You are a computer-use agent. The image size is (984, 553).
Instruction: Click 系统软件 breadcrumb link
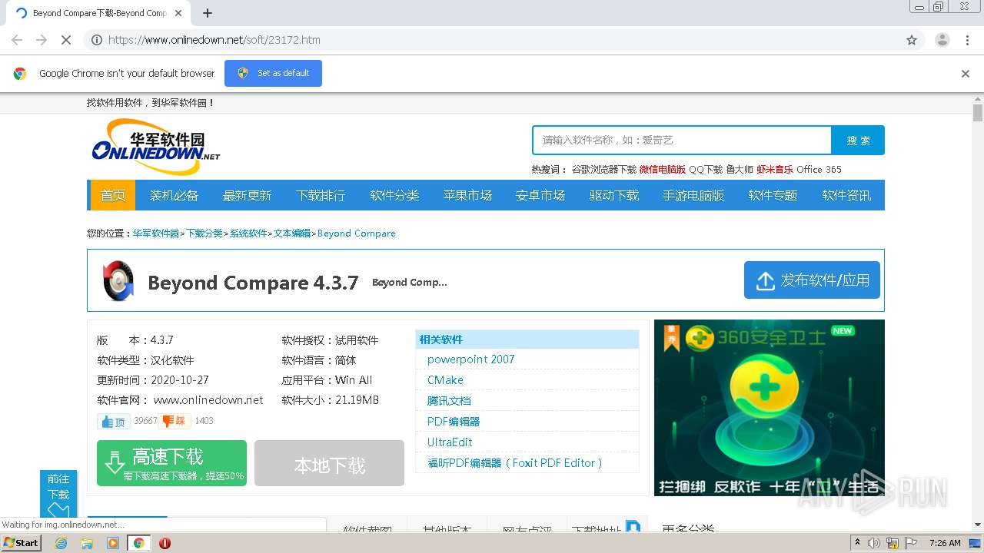(x=248, y=233)
